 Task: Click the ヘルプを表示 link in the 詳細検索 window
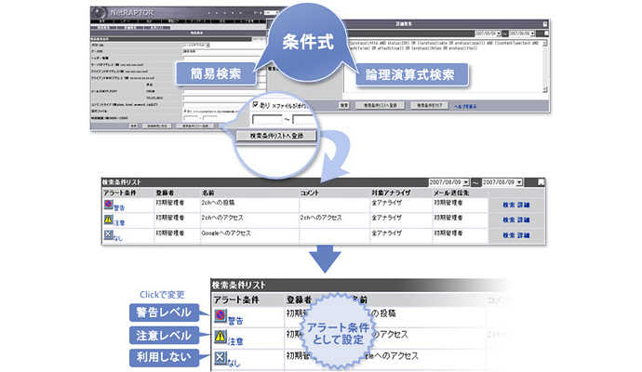click(465, 106)
